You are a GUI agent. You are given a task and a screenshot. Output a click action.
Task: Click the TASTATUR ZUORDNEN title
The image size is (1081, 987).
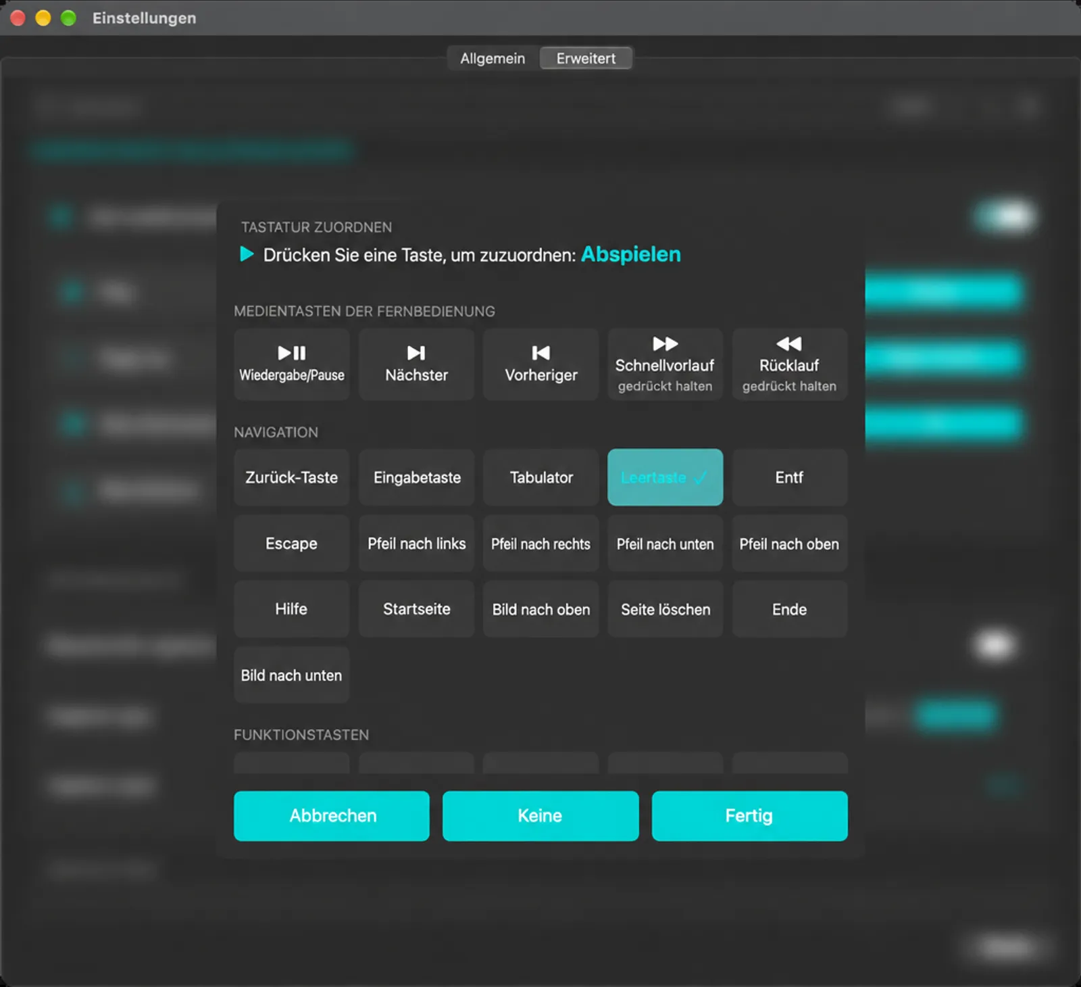click(316, 227)
